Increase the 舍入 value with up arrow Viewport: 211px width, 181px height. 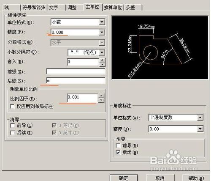pos(103,60)
